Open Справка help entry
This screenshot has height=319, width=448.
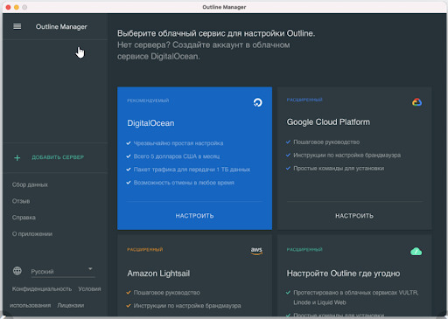coord(24,218)
